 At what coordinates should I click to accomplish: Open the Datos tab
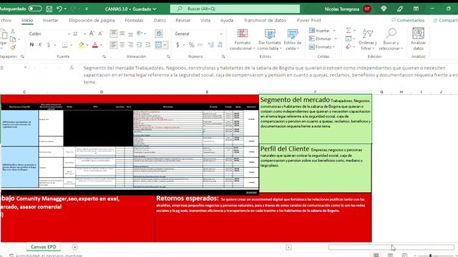click(160, 21)
